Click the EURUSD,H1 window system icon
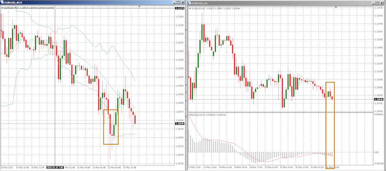 pyautogui.click(x=190, y=2)
